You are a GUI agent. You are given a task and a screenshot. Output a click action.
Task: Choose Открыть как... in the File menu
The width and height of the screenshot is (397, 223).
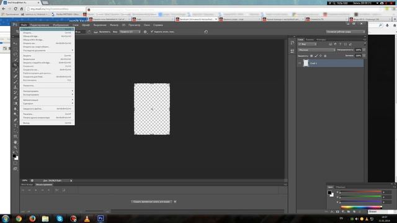(x=47, y=43)
